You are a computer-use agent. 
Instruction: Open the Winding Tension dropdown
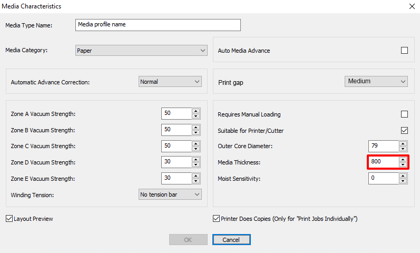coord(170,194)
